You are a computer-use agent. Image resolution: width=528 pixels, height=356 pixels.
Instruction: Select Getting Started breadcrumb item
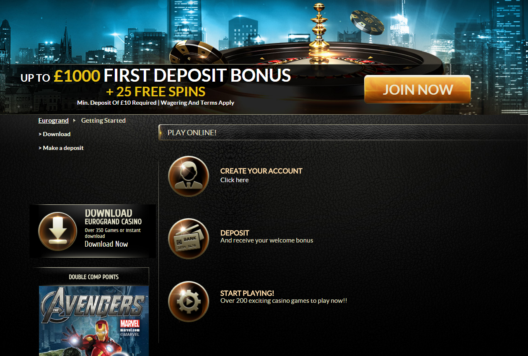[103, 121]
